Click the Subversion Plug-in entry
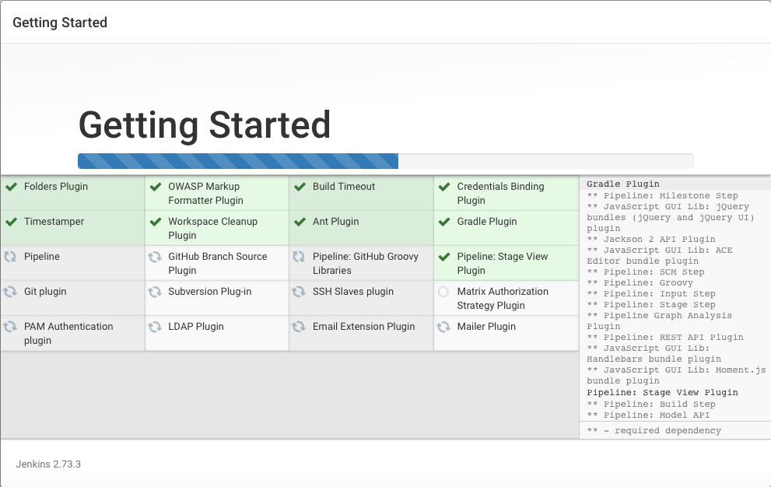771x487 pixels. 209,292
